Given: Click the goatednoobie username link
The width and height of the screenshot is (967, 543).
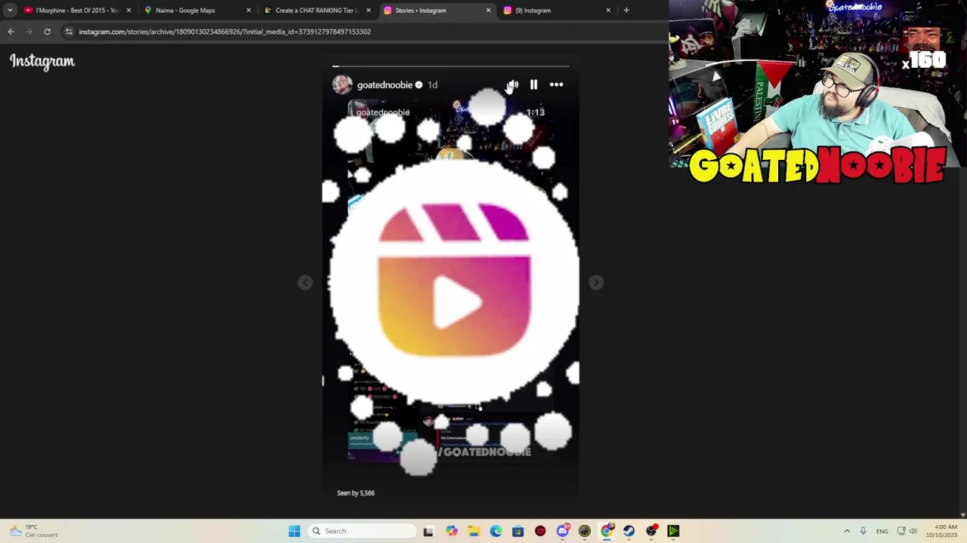Looking at the screenshot, I should tap(385, 85).
